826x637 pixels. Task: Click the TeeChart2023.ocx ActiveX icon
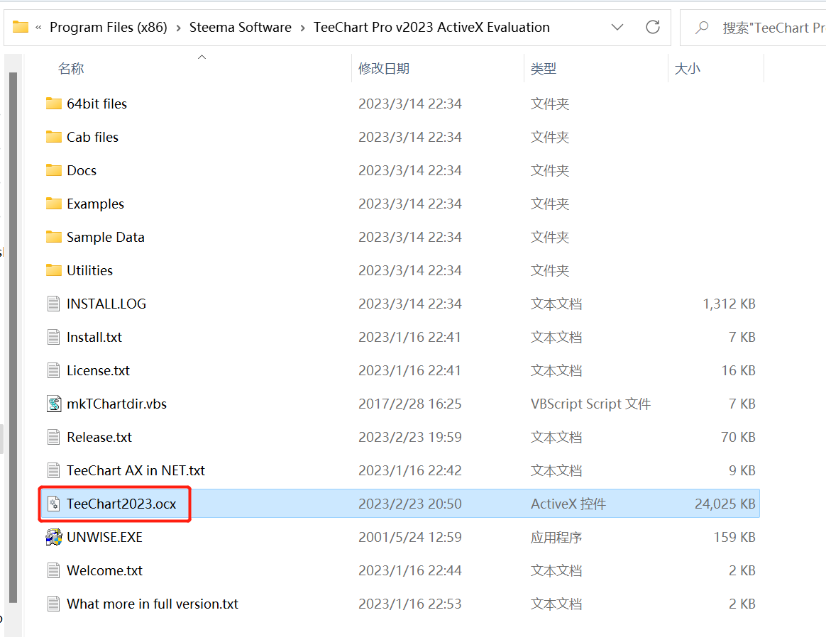pyautogui.click(x=54, y=504)
